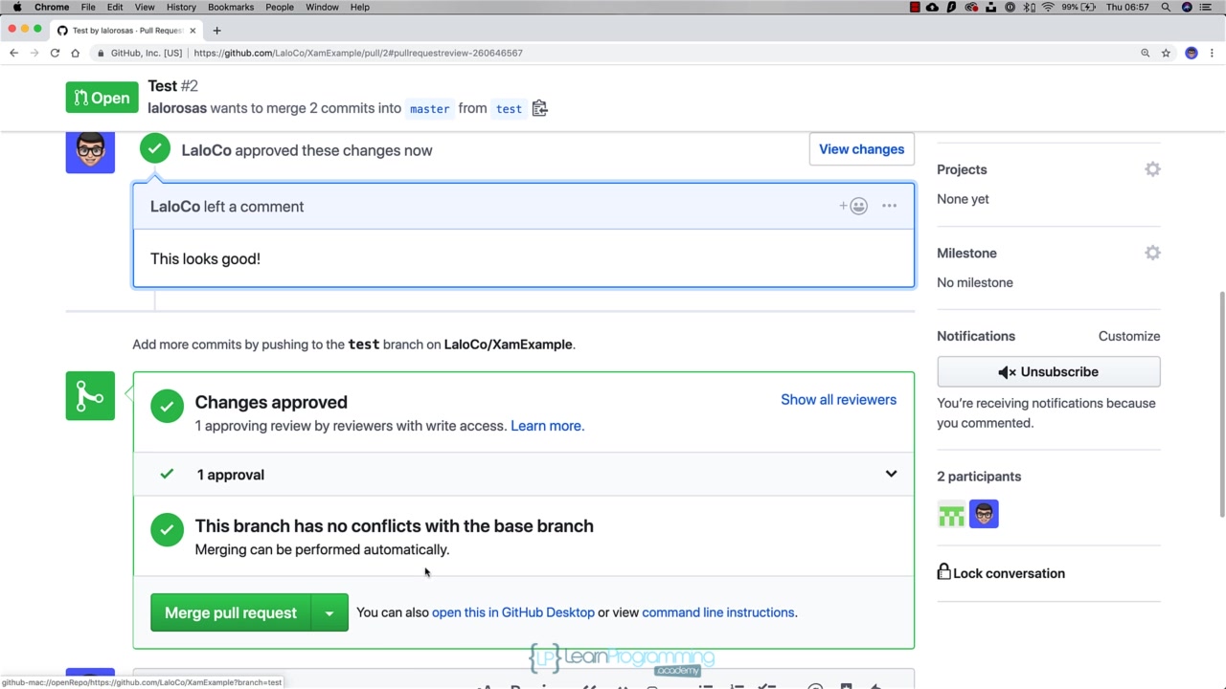Viewport: 1226px width, 689px height.
Task: Go to Chrome home page icon
Action: click(75, 53)
